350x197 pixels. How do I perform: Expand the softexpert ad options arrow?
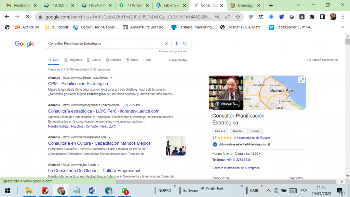click(111, 78)
